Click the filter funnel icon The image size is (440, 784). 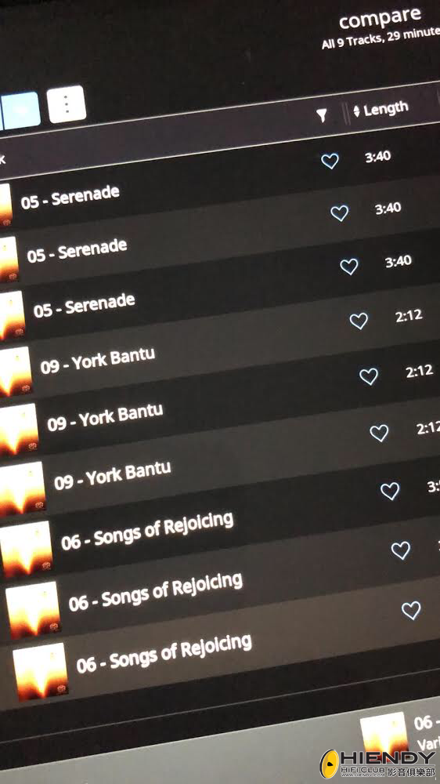point(323,115)
